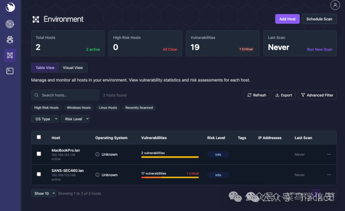Open the user profile icon top right
The height and width of the screenshot is (211, 345).
click(x=335, y=5)
